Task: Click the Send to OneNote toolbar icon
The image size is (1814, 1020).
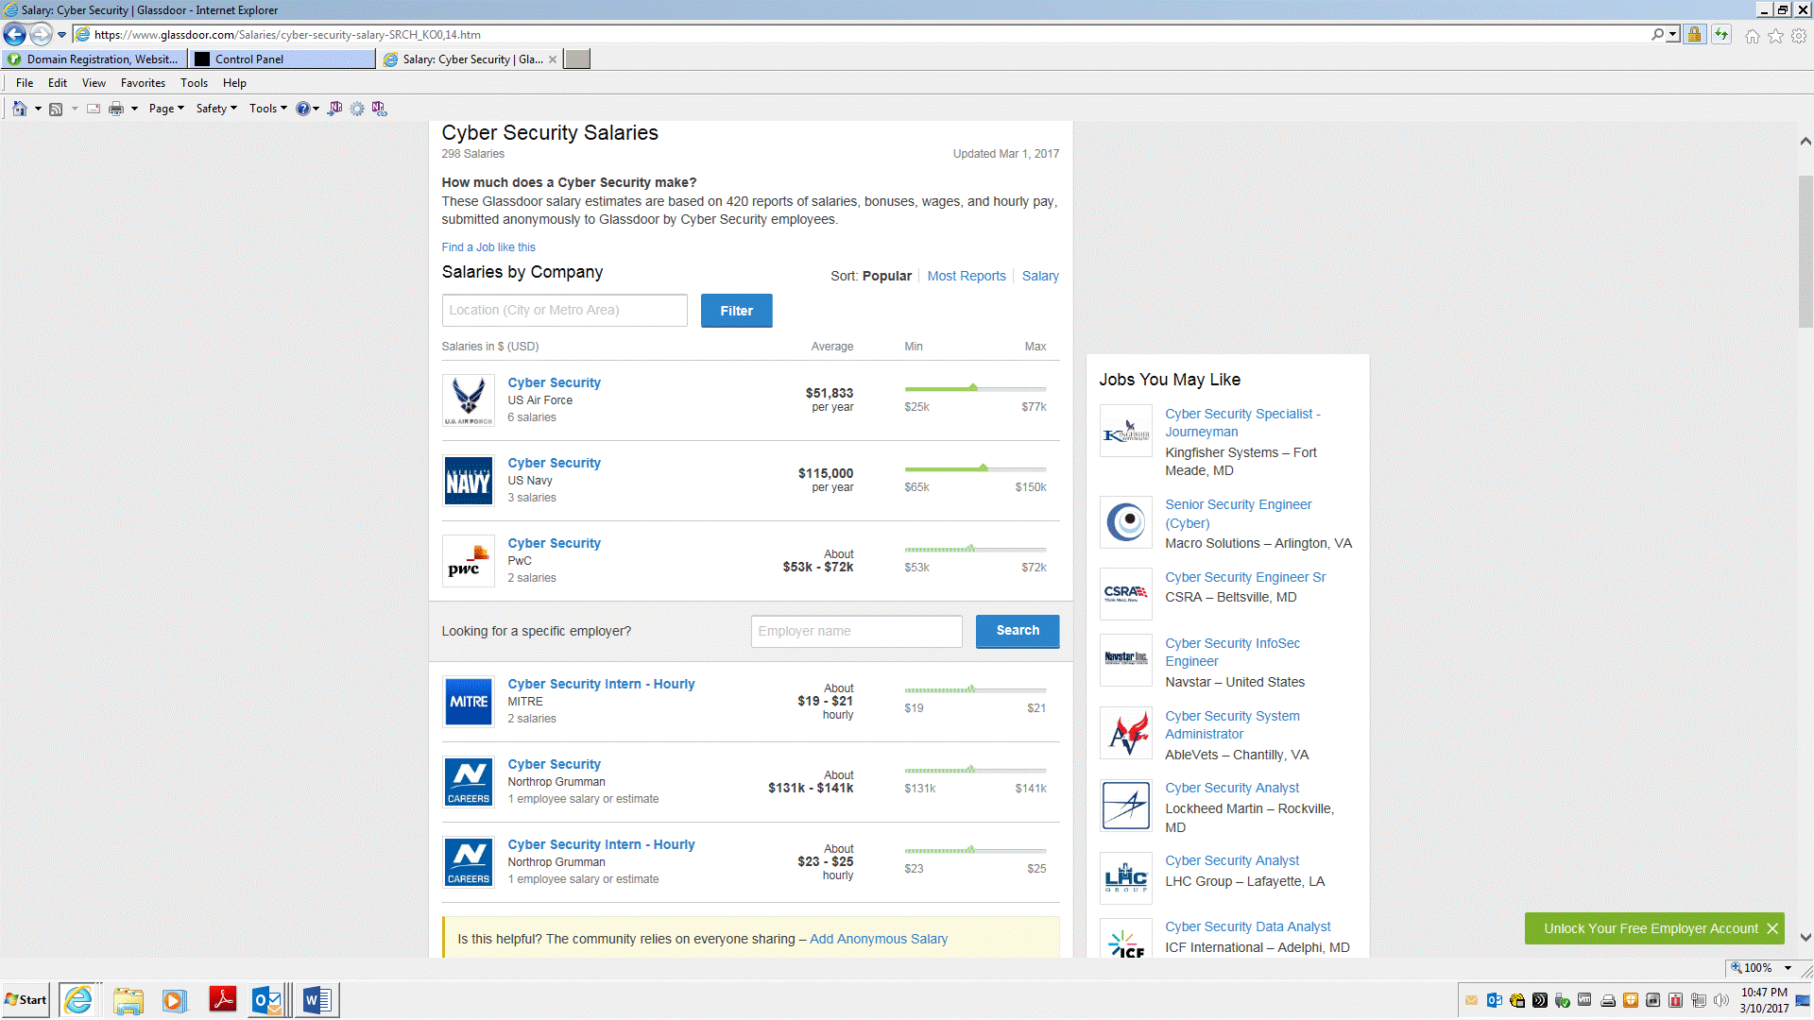Action: pos(334,109)
